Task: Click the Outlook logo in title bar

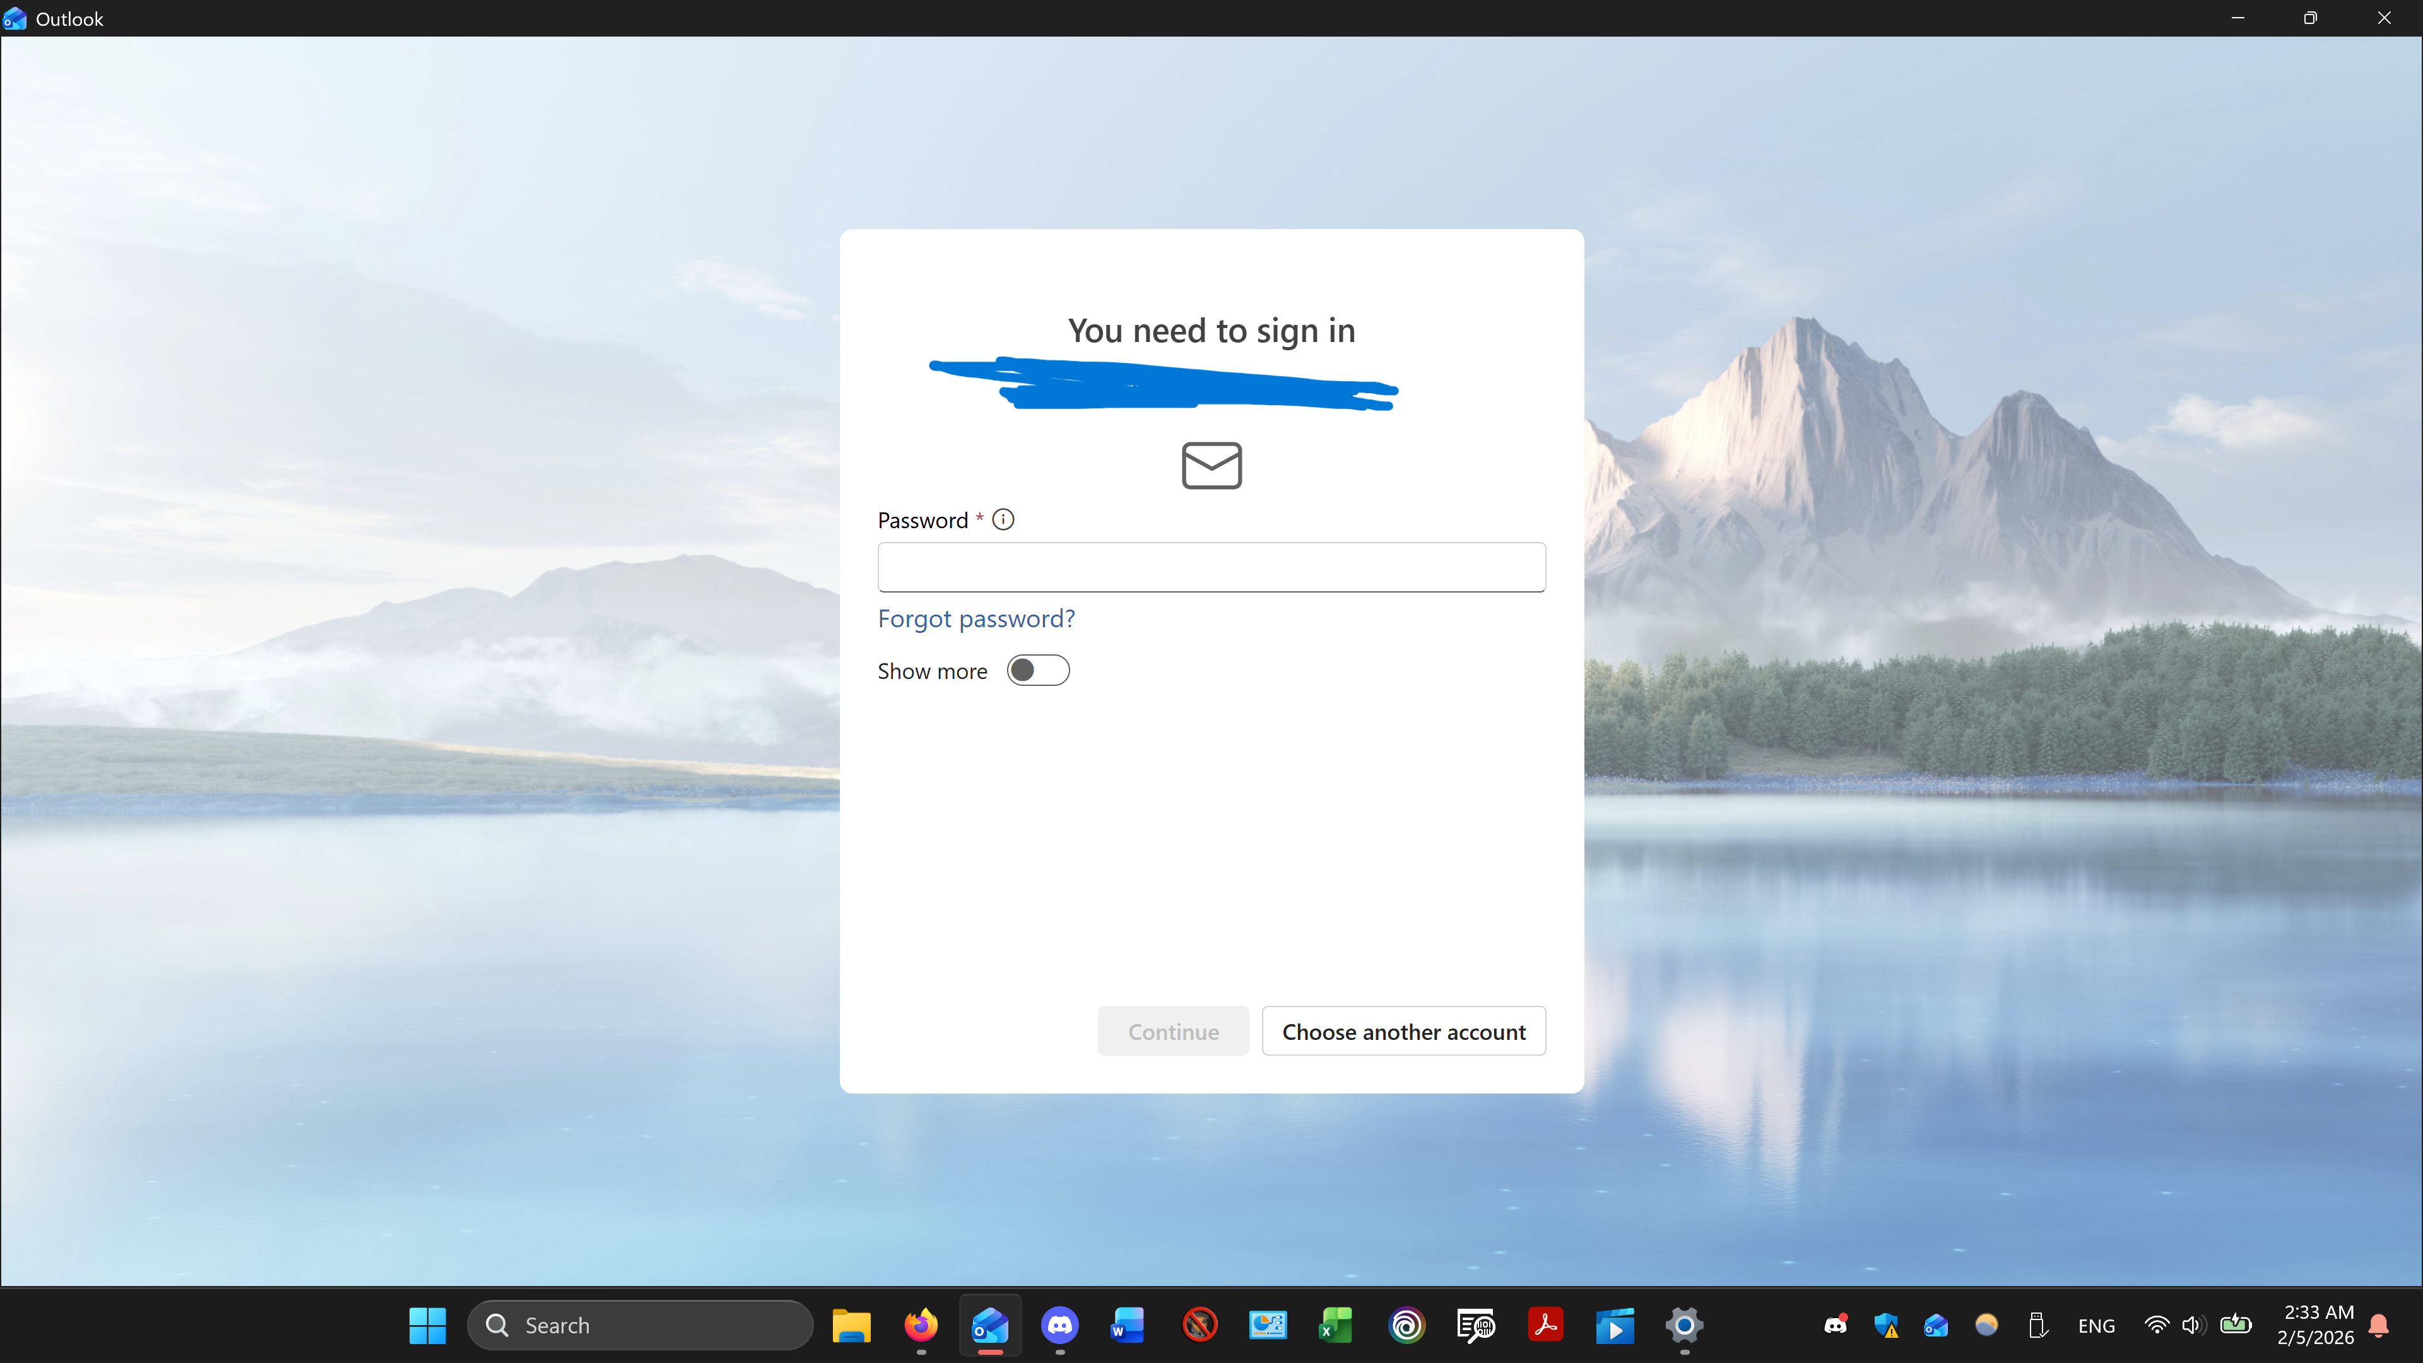Action: click(x=15, y=19)
